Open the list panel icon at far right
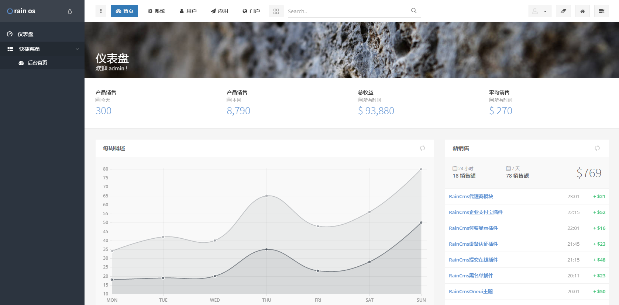Viewport: 619px width, 305px height. [x=602, y=11]
